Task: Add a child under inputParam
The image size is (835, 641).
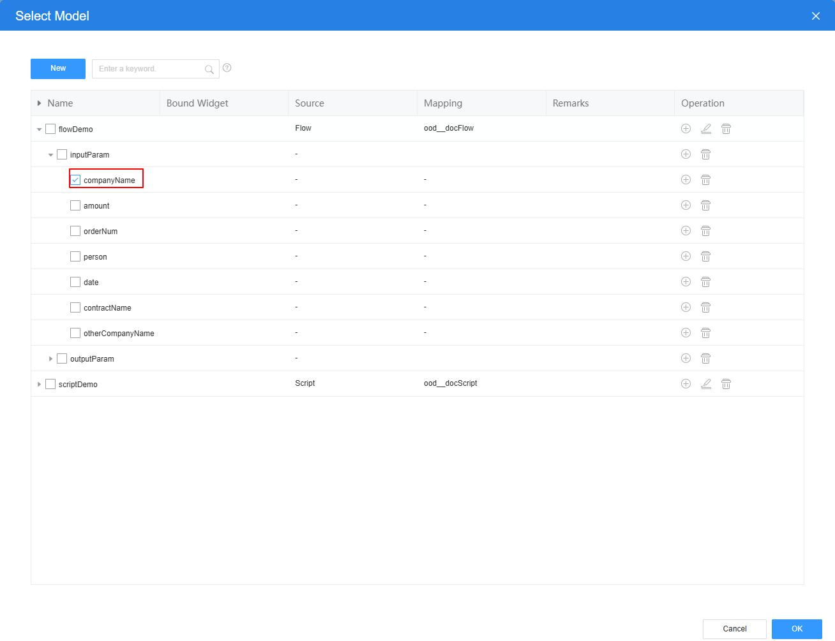Action: coord(686,154)
